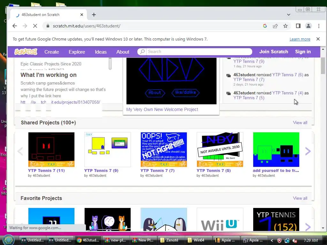Image resolution: width=327 pixels, height=245 pixels.
Task: Click the padlock site info icon
Action: click(48, 26)
